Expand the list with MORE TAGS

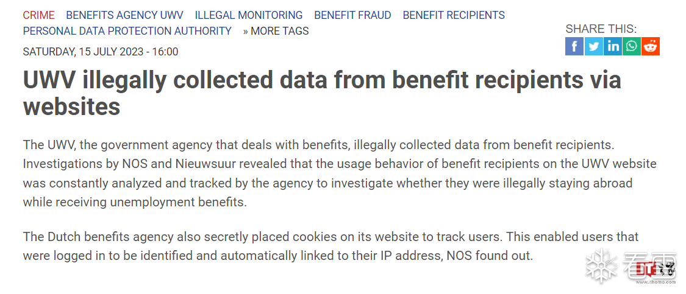tap(276, 31)
